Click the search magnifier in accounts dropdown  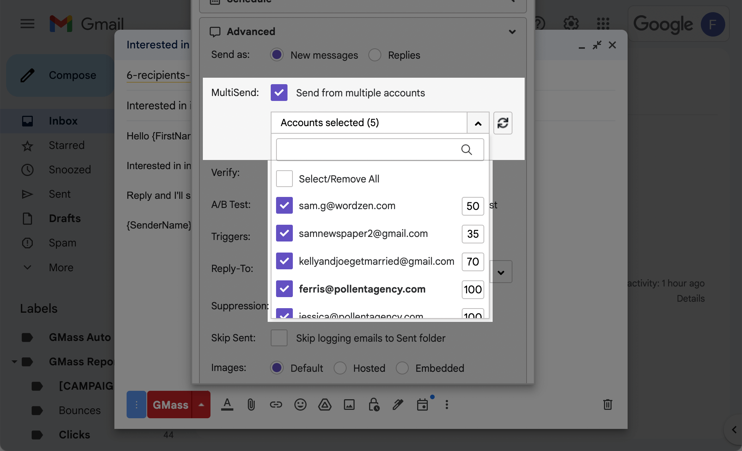click(467, 150)
